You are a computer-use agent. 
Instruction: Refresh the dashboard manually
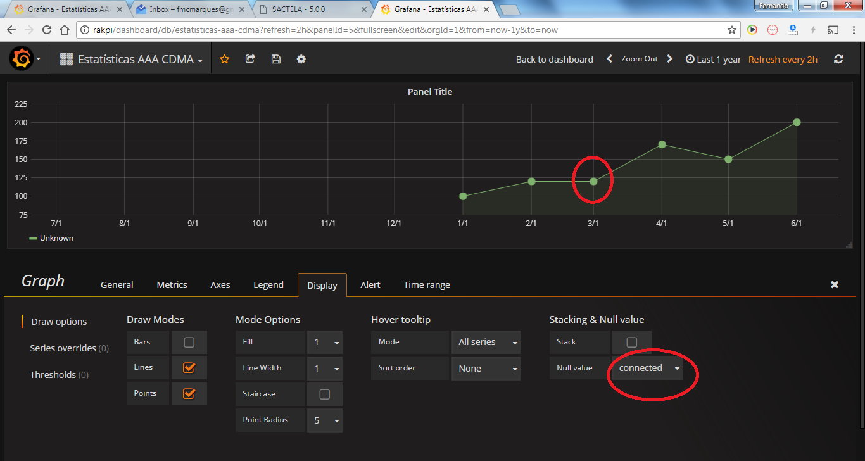[x=838, y=58]
